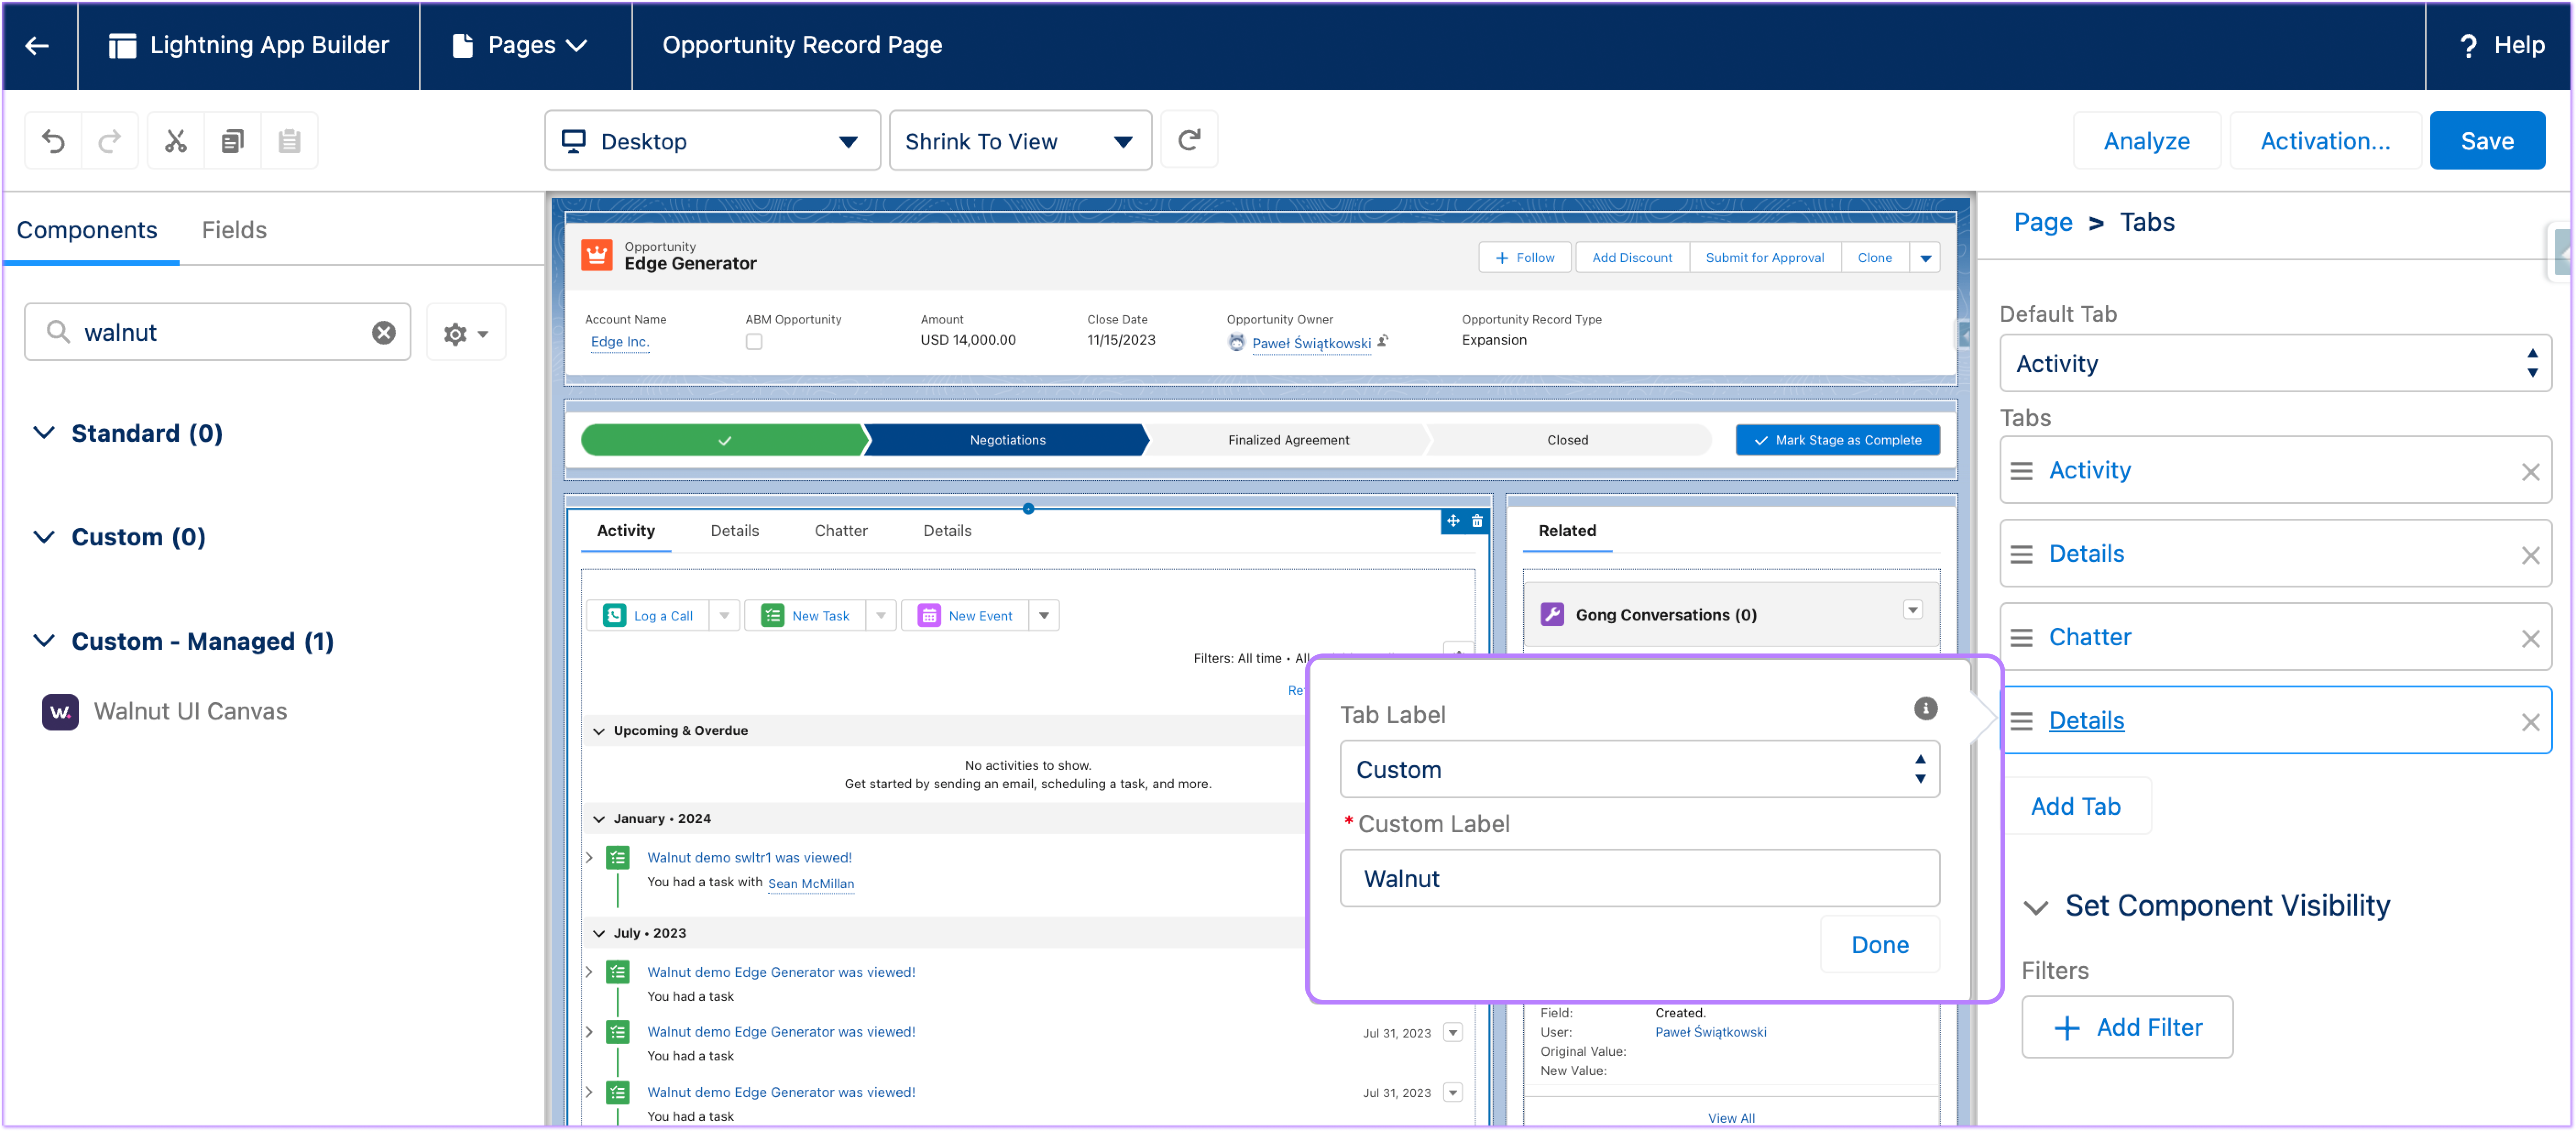Remove the Chatter tab from list
Viewport: 2576px width, 1131px height.
[2530, 639]
